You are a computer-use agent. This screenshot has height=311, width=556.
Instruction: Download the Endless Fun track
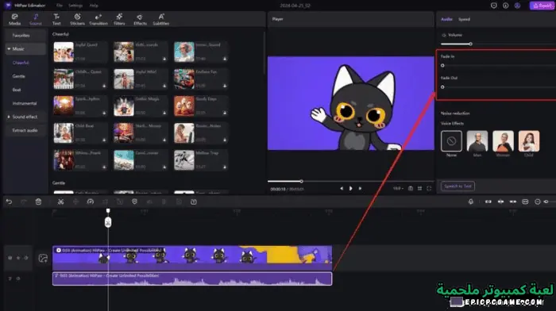click(x=225, y=86)
